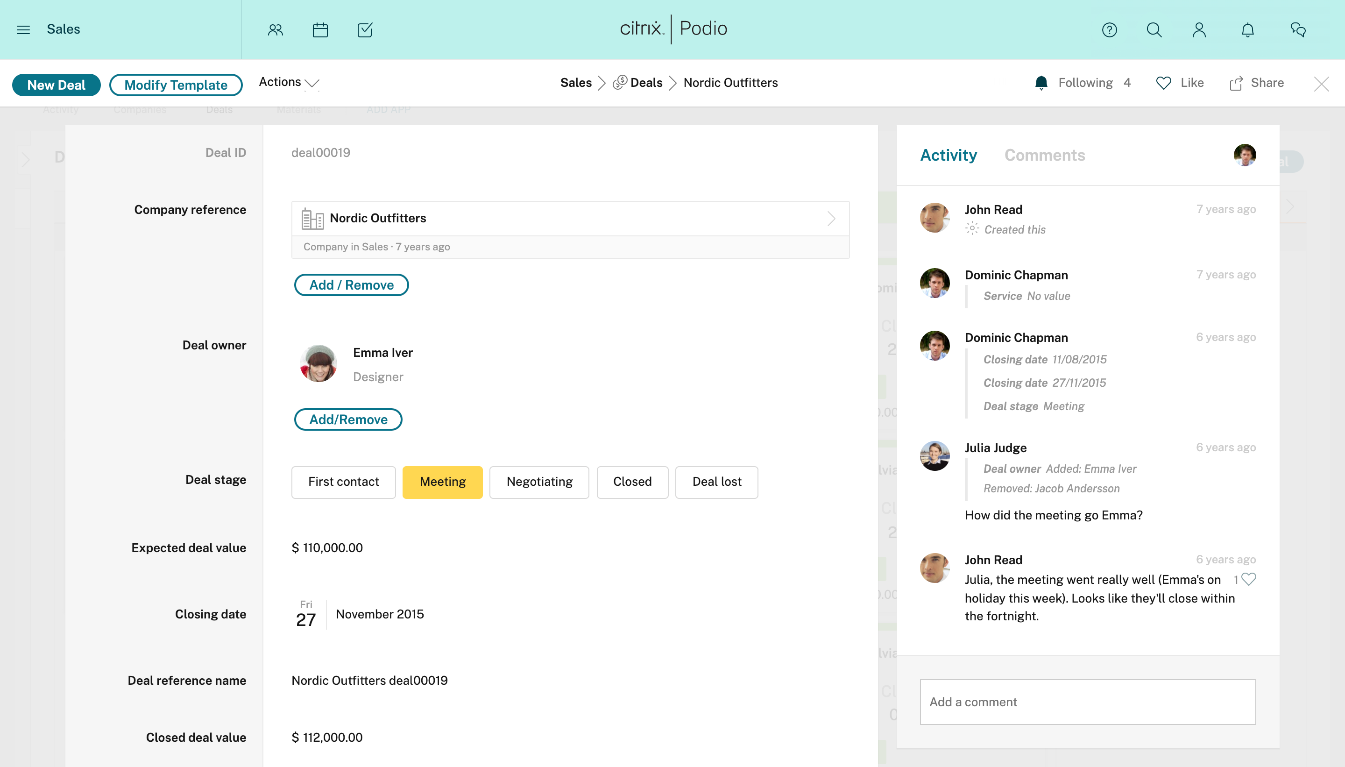
Task: Open the calendar icon in header
Action: (320, 30)
